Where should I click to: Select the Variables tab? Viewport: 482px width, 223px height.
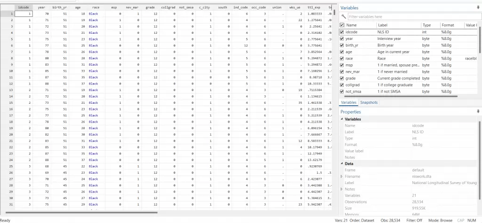(x=348, y=102)
